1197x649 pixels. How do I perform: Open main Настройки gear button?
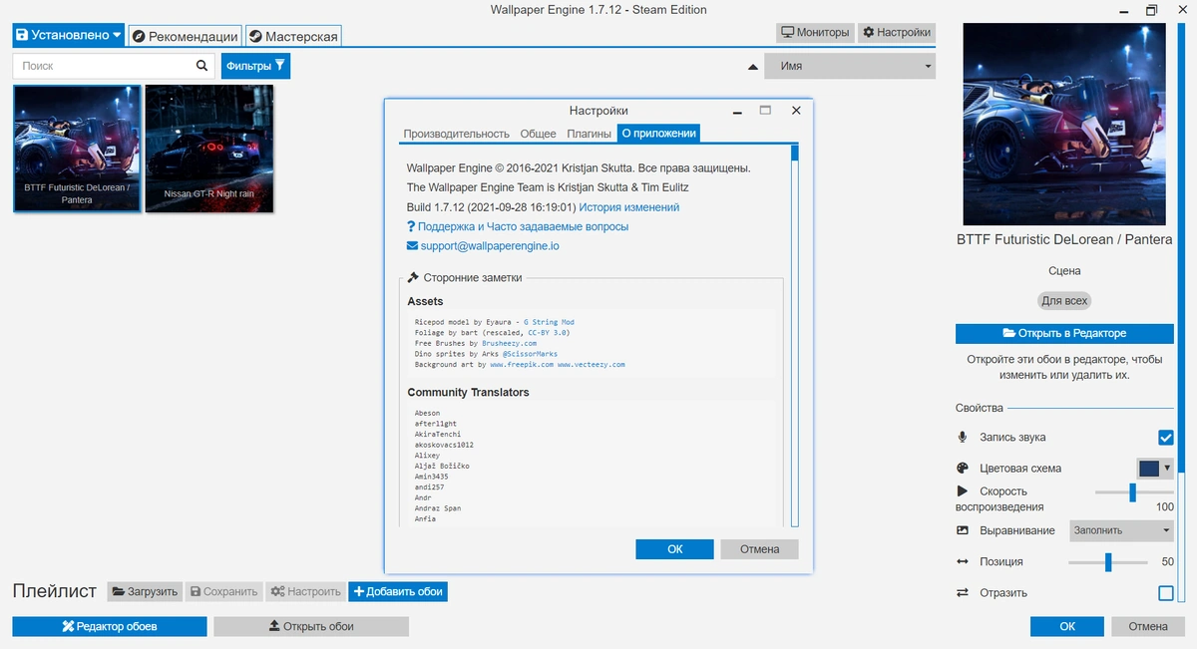pyautogui.click(x=897, y=32)
